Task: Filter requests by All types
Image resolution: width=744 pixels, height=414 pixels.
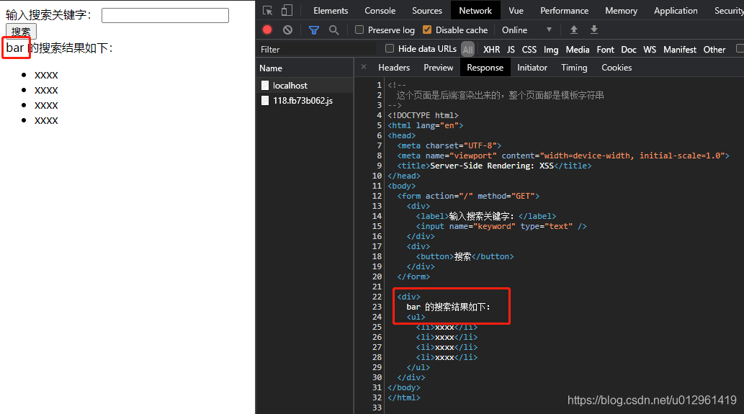Action: 468,49
